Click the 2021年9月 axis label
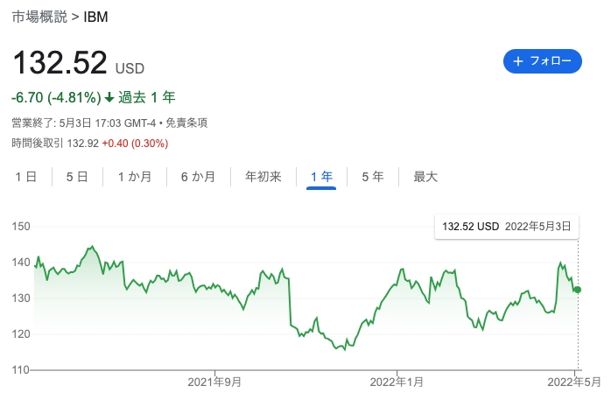 (x=214, y=382)
